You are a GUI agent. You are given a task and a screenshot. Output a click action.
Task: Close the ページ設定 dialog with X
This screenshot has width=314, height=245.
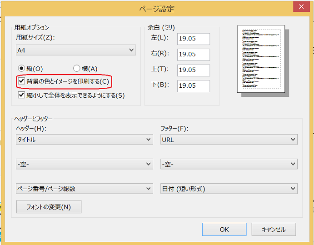301,7
